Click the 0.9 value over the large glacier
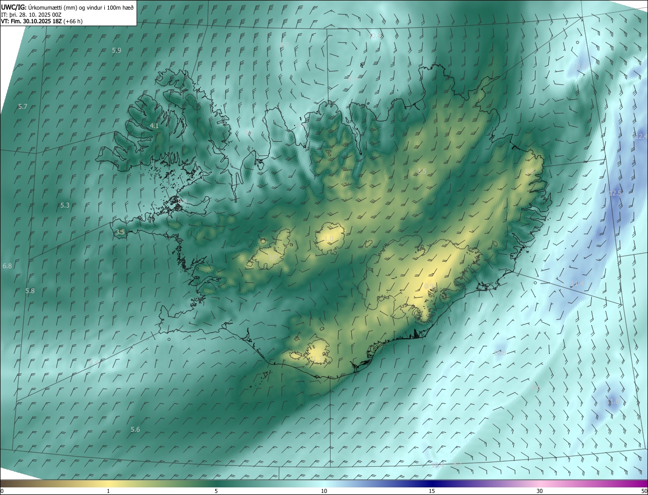Screen dimensions: 648x495 (429, 287)
